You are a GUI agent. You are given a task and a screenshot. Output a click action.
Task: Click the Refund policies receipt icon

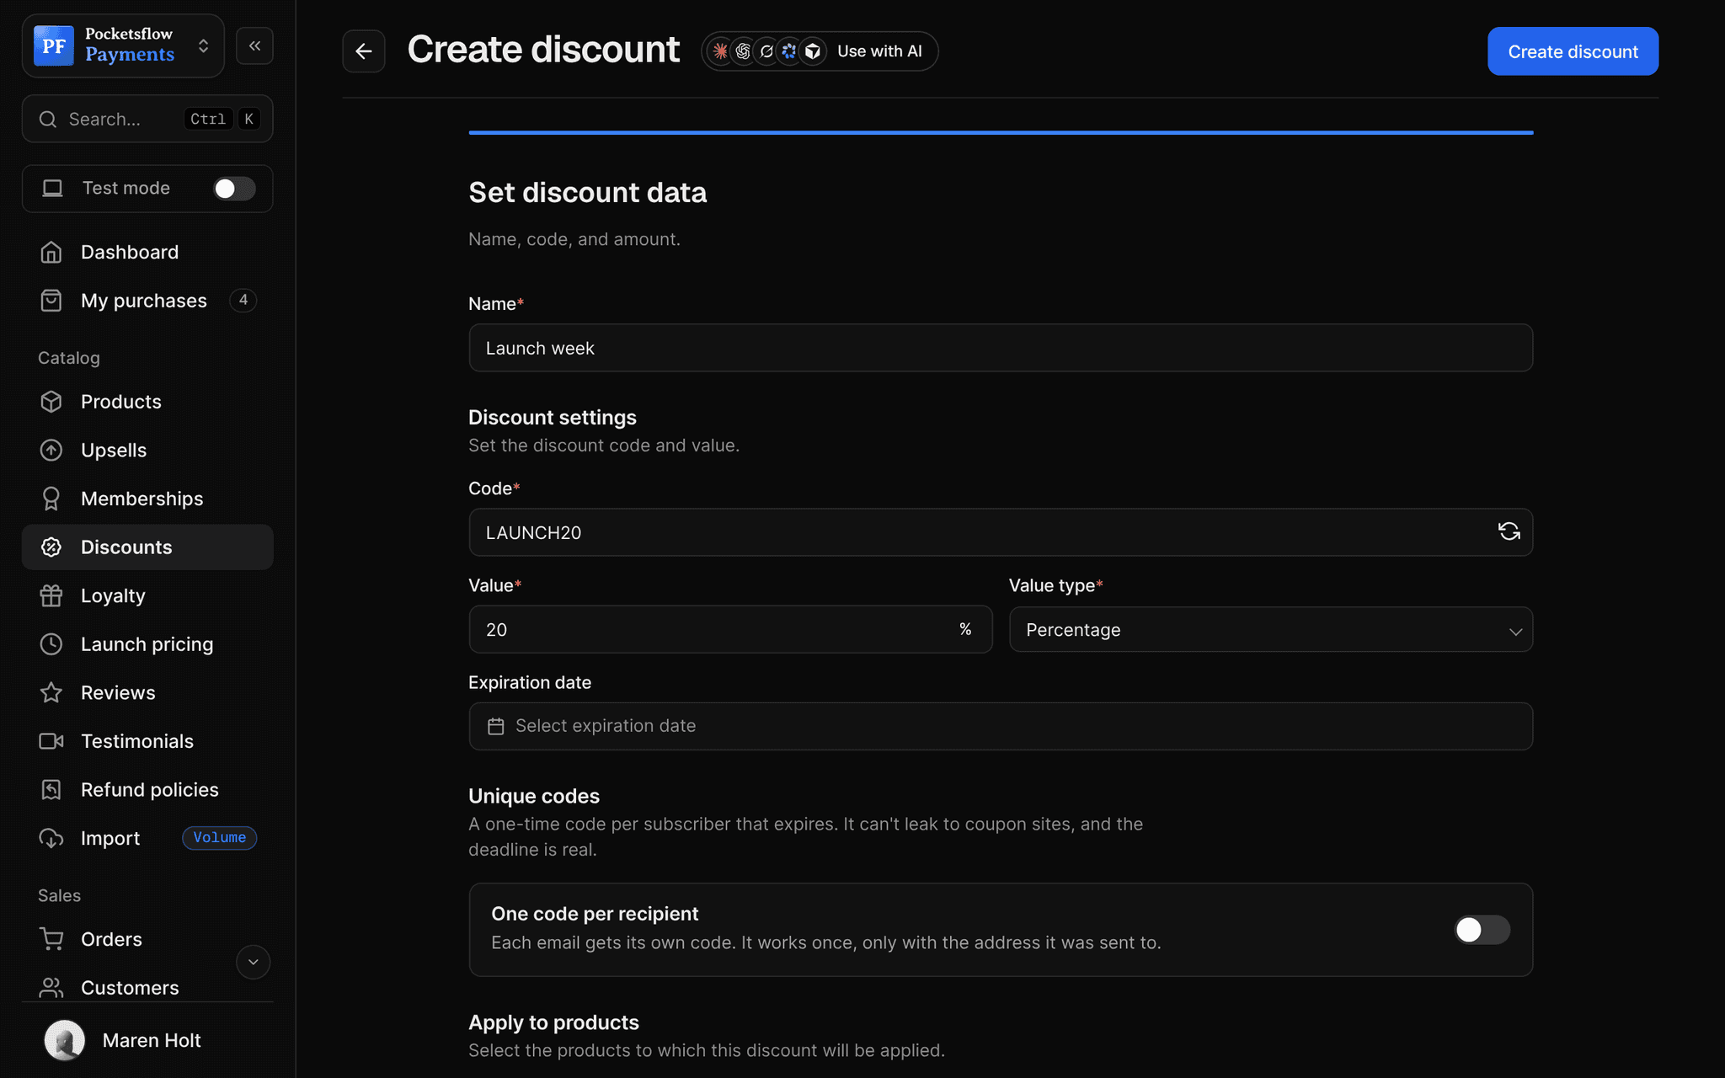click(x=51, y=790)
